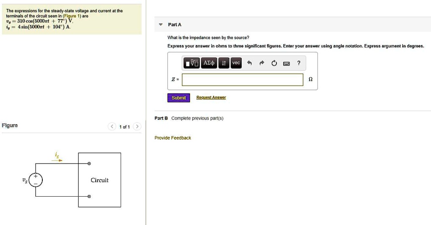Go to next figure arrow
Image resolution: width=431 pixels, height=225 pixels.
point(137,127)
